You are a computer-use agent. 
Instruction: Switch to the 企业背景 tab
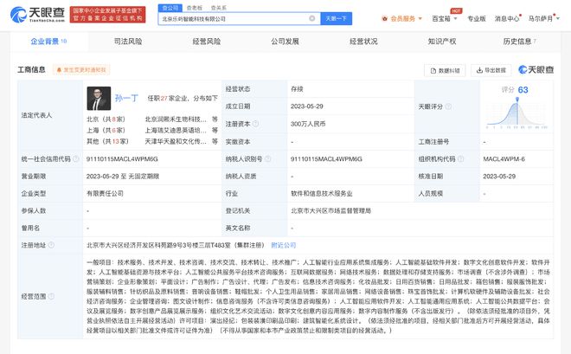point(48,42)
